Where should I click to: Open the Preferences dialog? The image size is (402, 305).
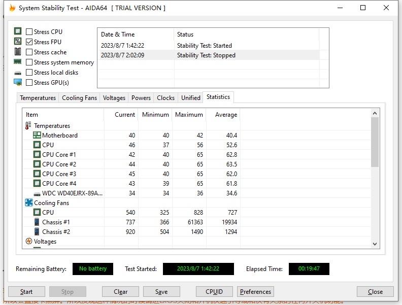click(x=255, y=292)
